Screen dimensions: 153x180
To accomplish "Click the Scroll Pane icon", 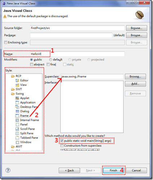I will pyautogui.click(x=17, y=129).
